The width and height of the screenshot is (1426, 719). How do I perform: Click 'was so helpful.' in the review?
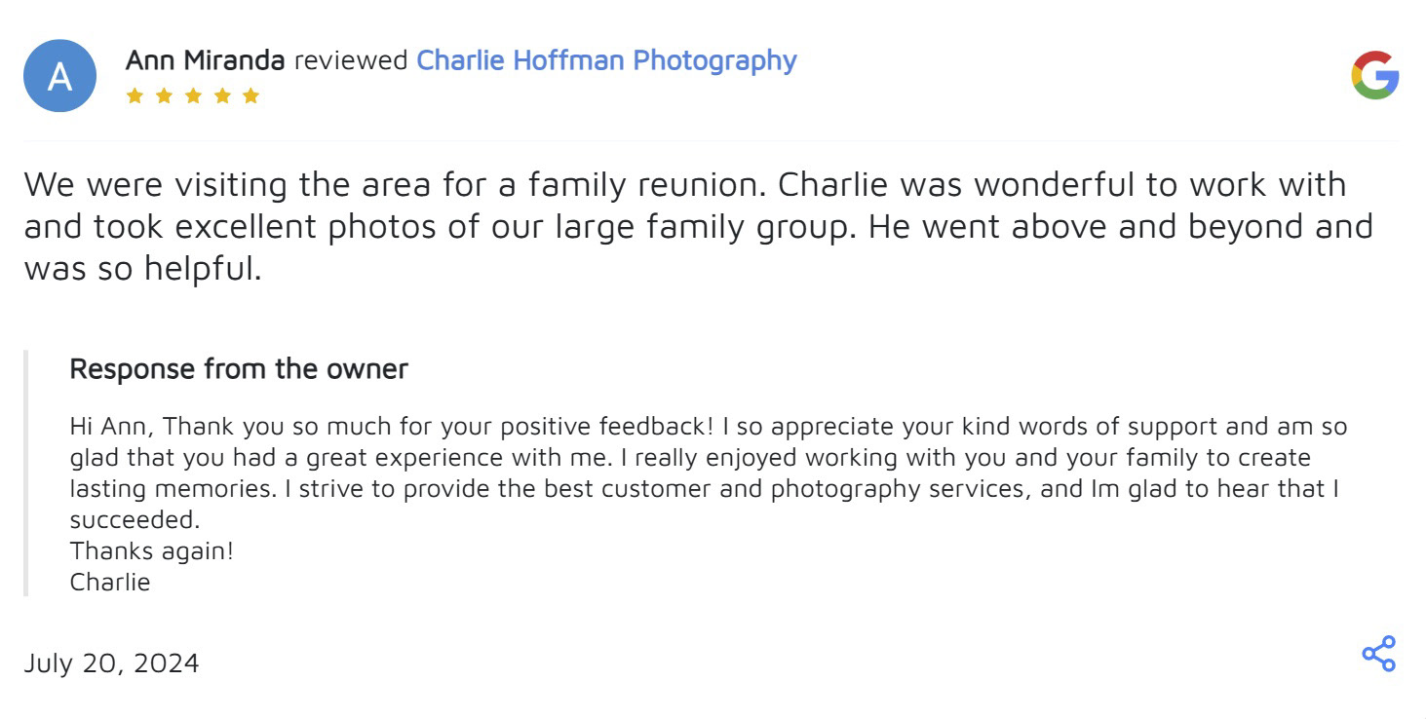point(142,269)
